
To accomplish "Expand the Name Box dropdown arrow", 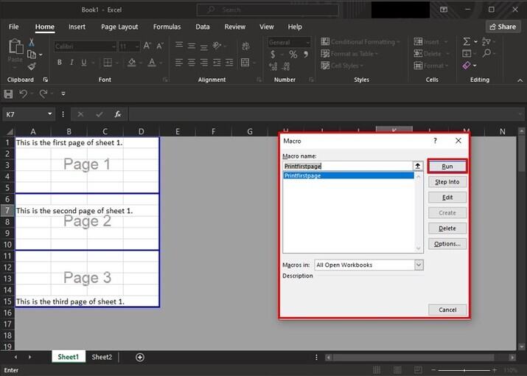I will (x=50, y=114).
